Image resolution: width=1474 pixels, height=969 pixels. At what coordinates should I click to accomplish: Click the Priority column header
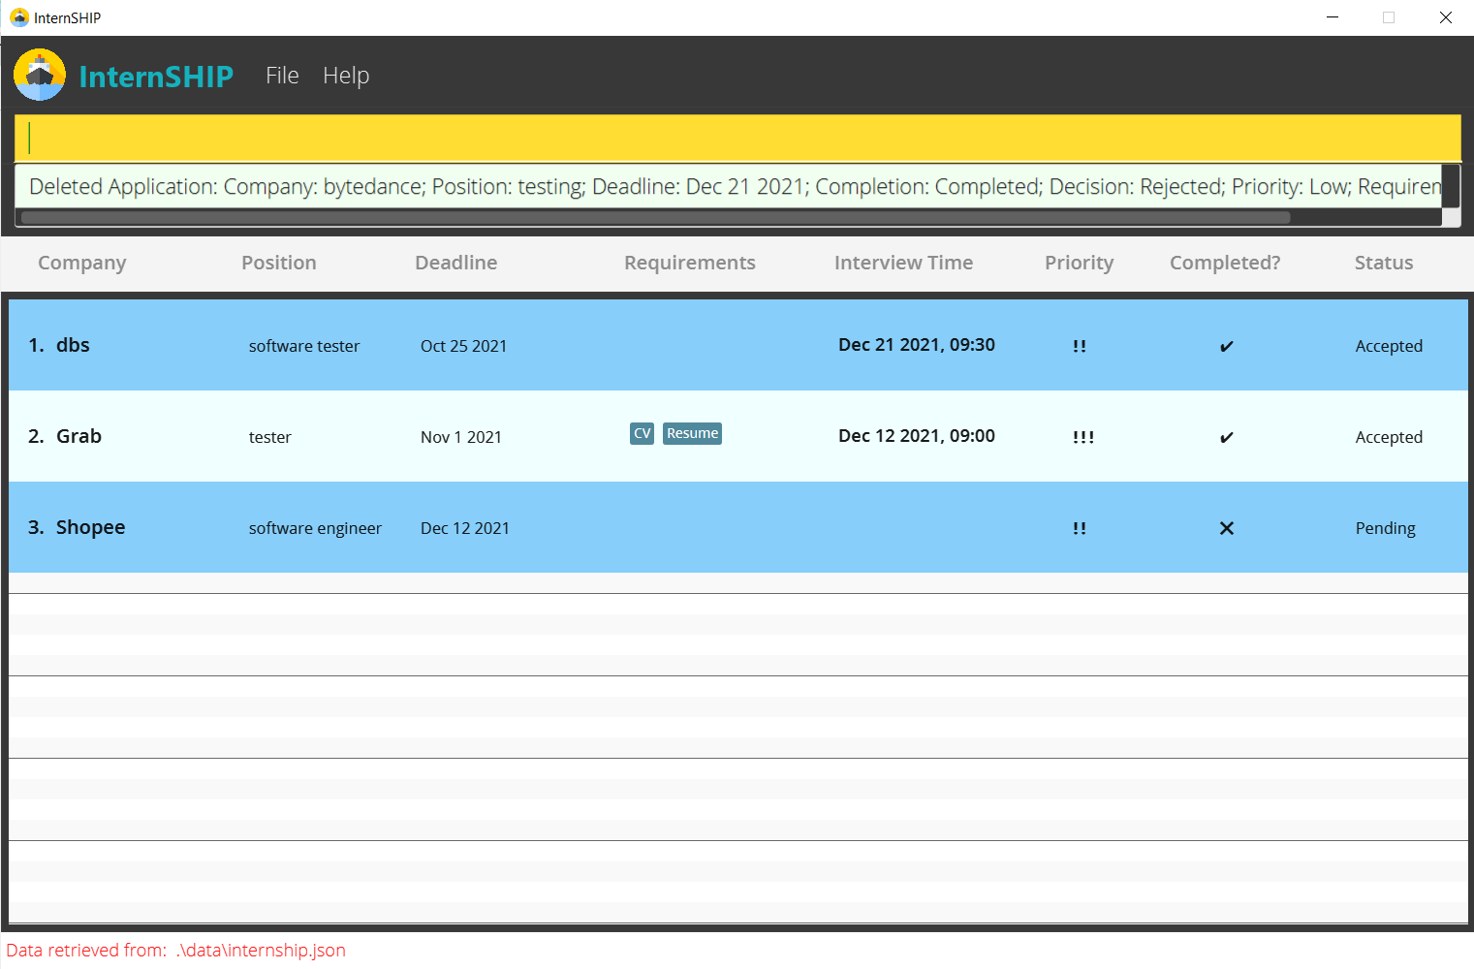coord(1080,263)
